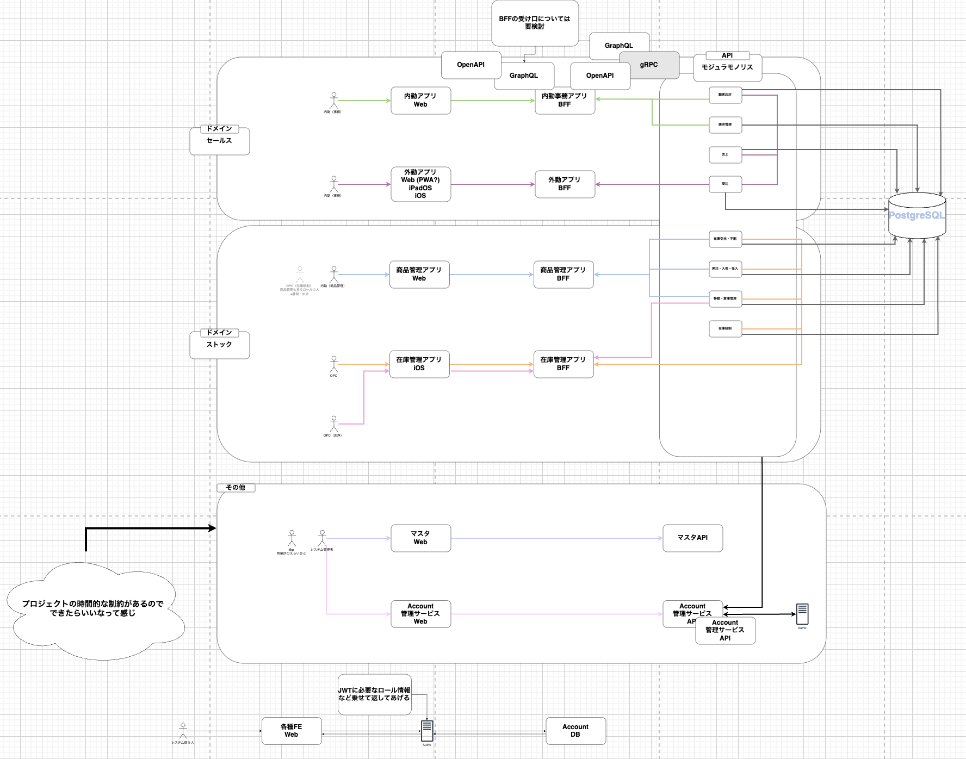966x759 pixels.
Task: Click the システム管理者 actor figure
Action: click(323, 538)
